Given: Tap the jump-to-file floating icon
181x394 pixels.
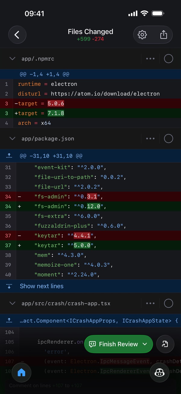Looking at the screenshot, I should pyautogui.click(x=165, y=344).
